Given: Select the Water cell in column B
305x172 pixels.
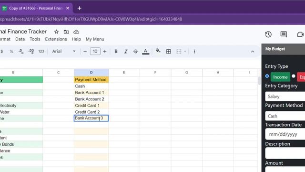Looking at the screenshot, I should (21, 112).
